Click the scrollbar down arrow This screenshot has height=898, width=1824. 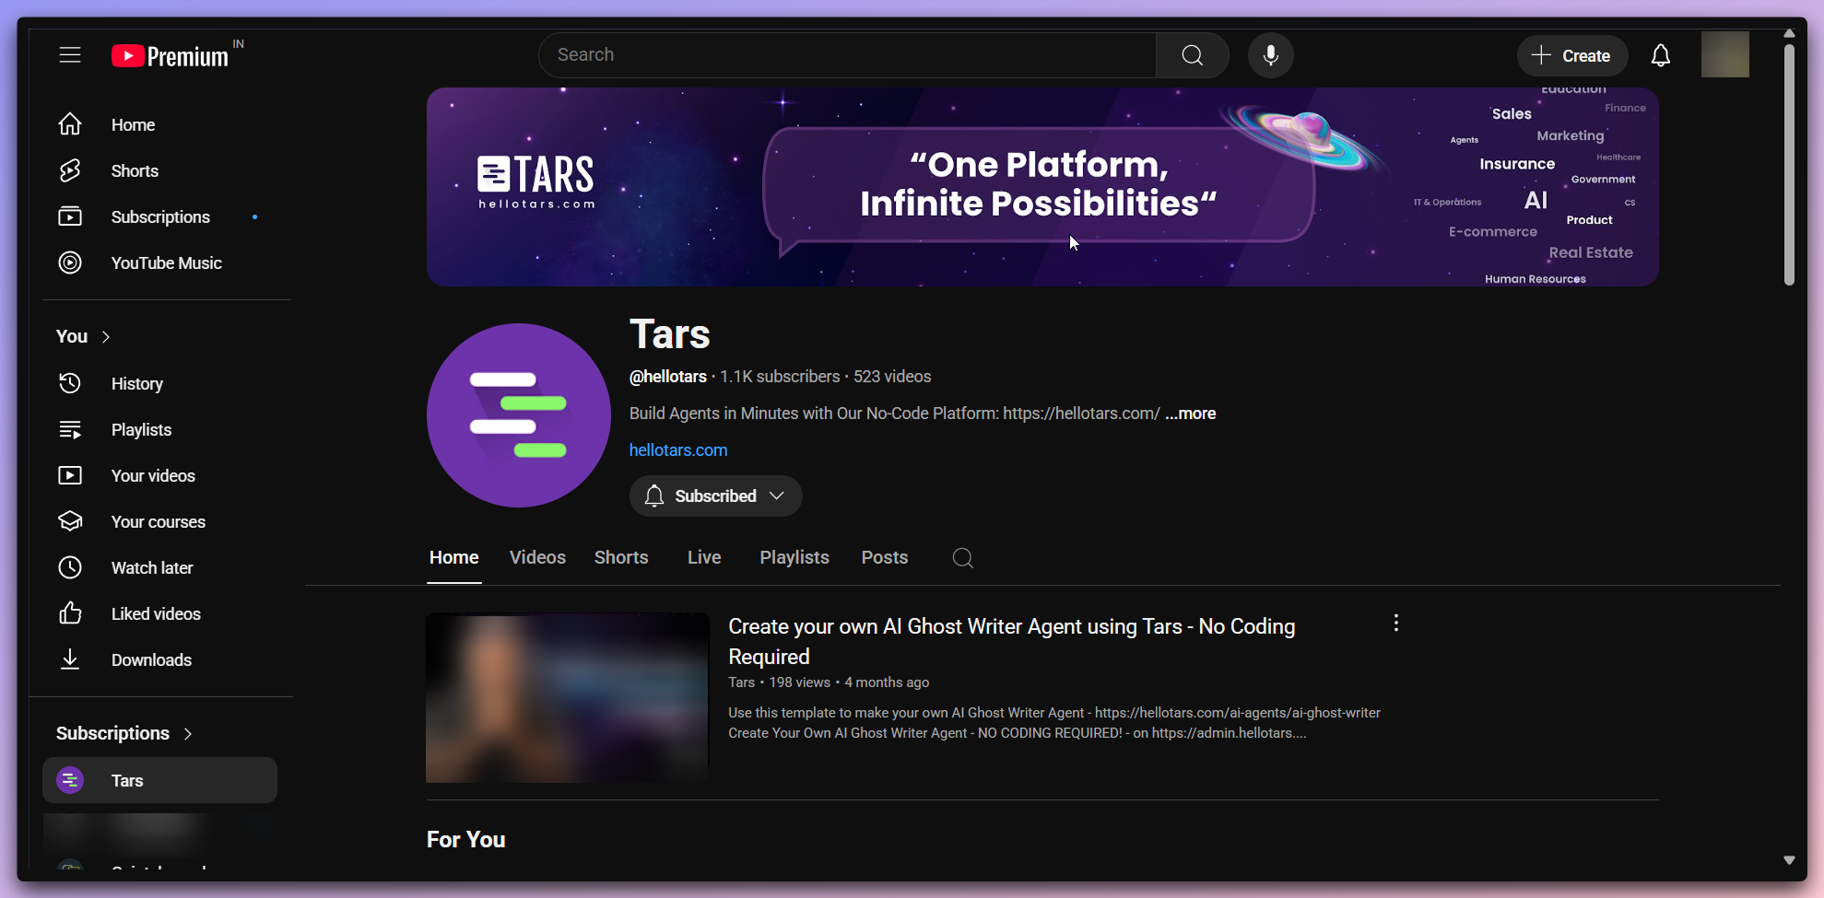coord(1789,859)
